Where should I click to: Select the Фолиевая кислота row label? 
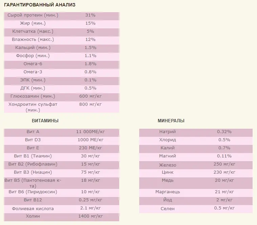[33, 209]
